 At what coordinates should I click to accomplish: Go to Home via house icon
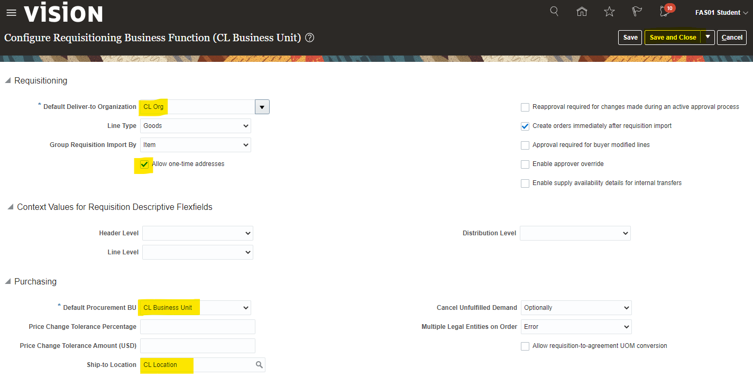pos(582,12)
